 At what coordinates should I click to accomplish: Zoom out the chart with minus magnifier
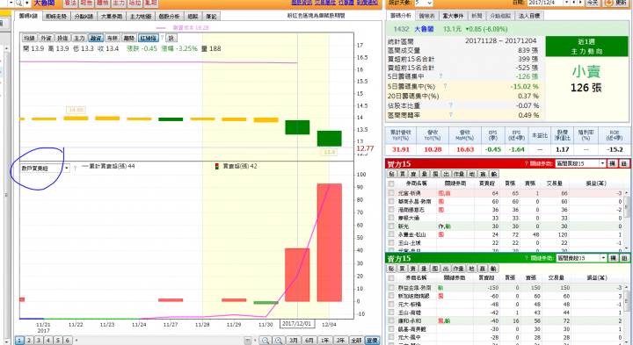[265, 341]
